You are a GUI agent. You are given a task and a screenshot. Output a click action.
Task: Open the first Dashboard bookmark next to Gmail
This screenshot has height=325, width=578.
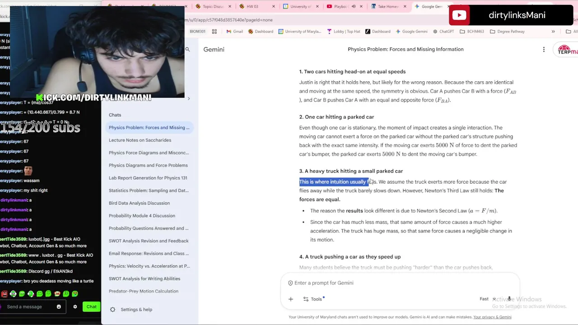tap(261, 32)
